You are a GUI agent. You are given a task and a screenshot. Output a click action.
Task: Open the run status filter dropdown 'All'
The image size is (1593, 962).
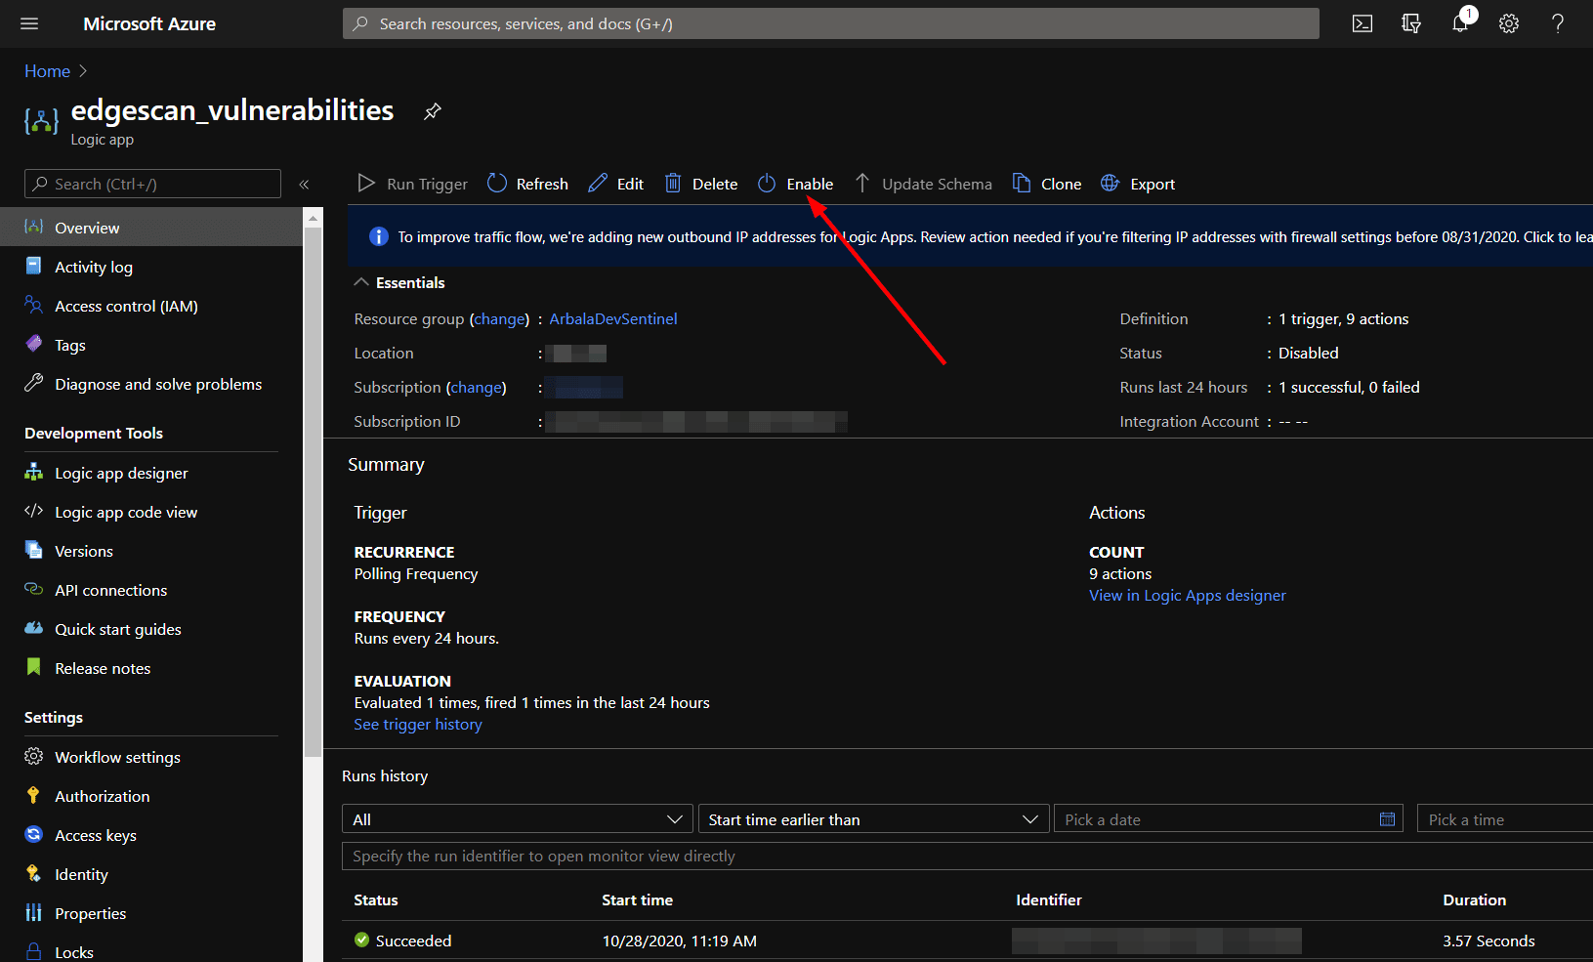[517, 818]
